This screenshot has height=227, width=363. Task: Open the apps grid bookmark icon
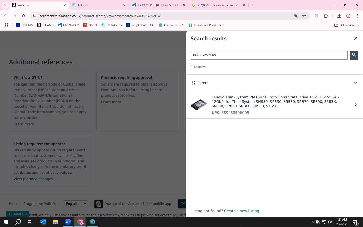[7, 25]
